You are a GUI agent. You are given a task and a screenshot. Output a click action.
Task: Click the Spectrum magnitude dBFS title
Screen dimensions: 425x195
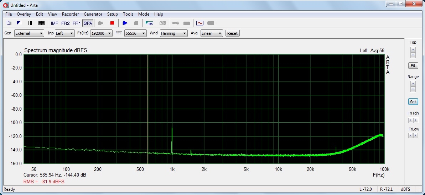tap(56, 50)
